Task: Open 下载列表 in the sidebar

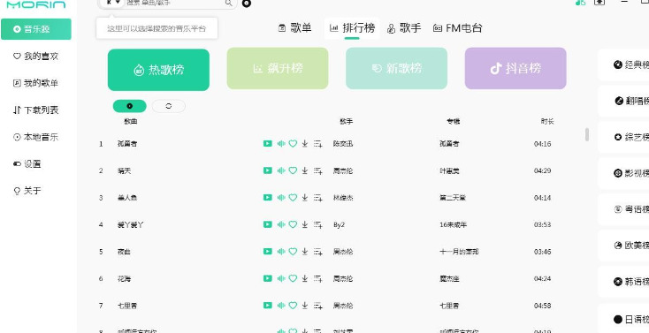Action: (35, 110)
